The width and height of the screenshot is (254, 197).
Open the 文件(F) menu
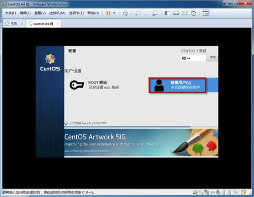(x=10, y=13)
